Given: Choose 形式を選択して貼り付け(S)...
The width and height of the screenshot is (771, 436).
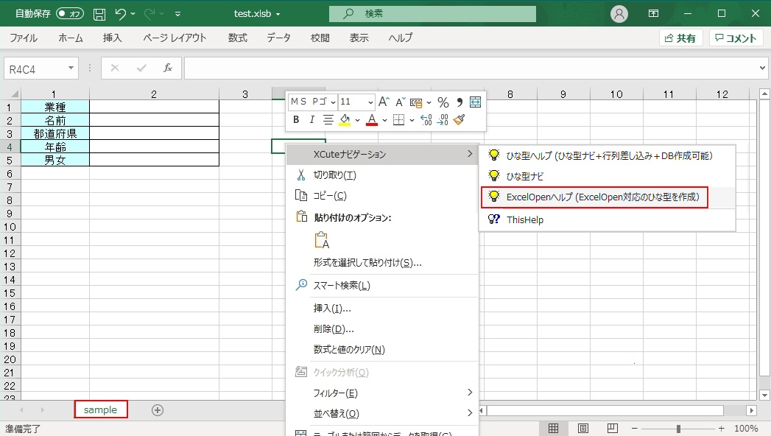Looking at the screenshot, I should click(x=381, y=263).
